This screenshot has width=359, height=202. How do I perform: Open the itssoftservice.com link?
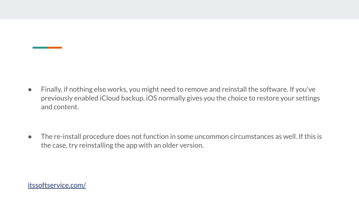click(57, 185)
